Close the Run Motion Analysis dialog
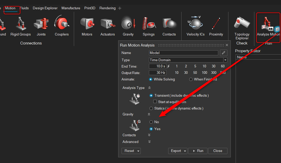Image resolution: width=281 pixels, height=163 pixels. tap(227, 45)
